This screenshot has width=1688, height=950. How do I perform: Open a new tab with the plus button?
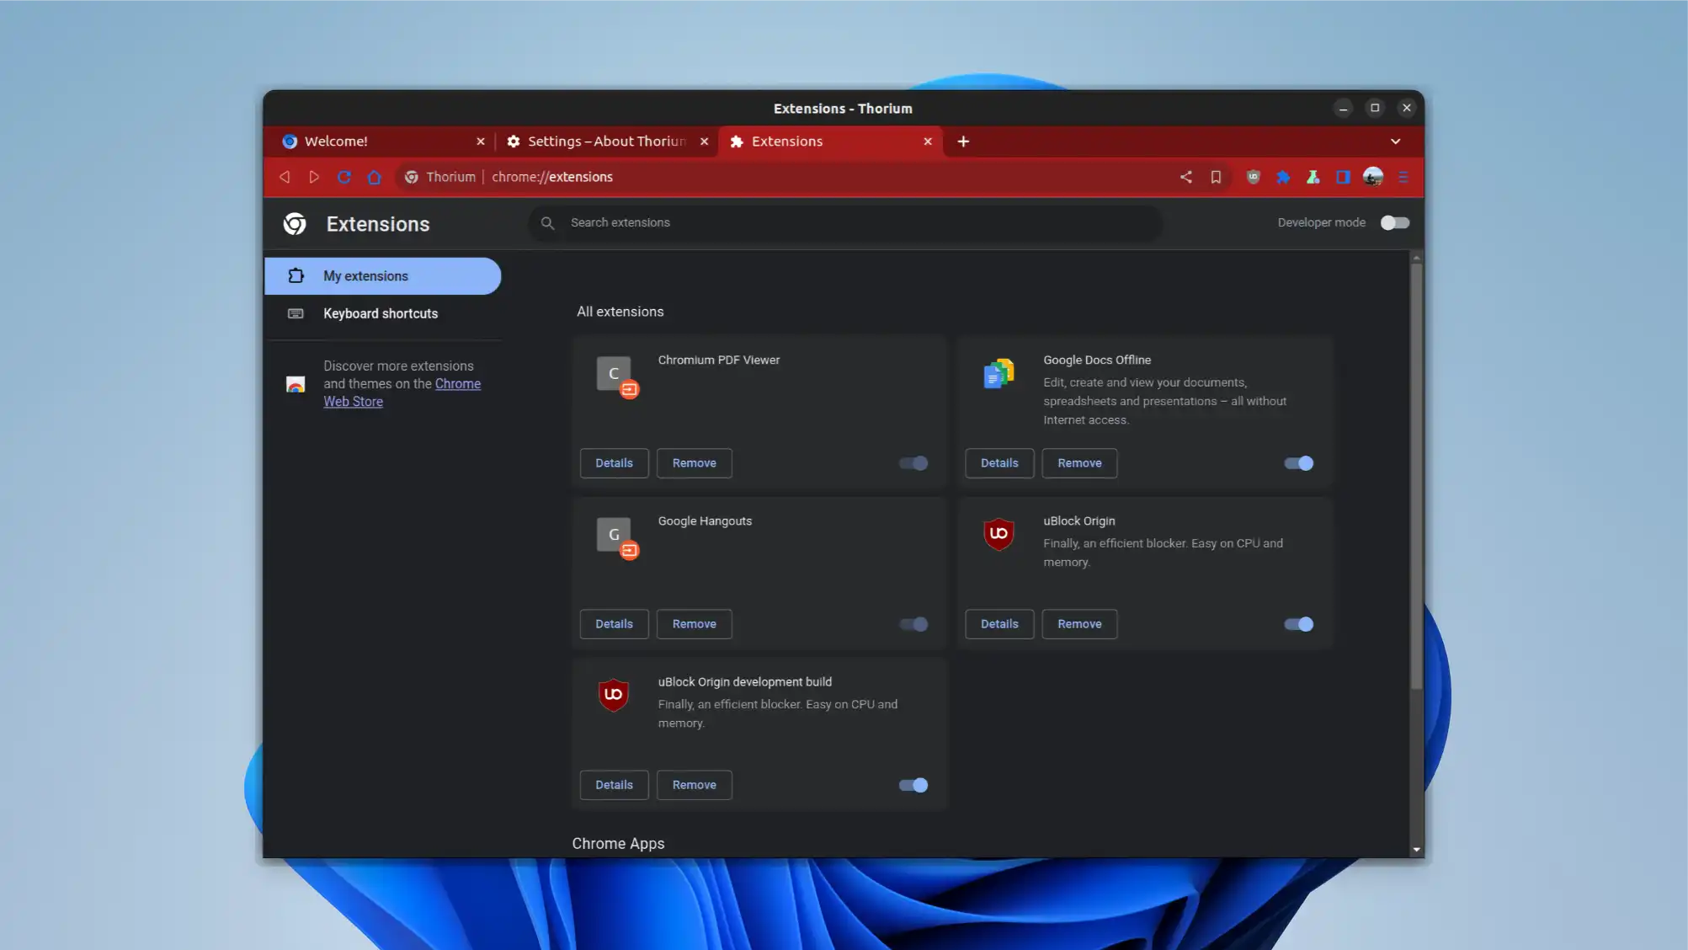[x=963, y=141]
